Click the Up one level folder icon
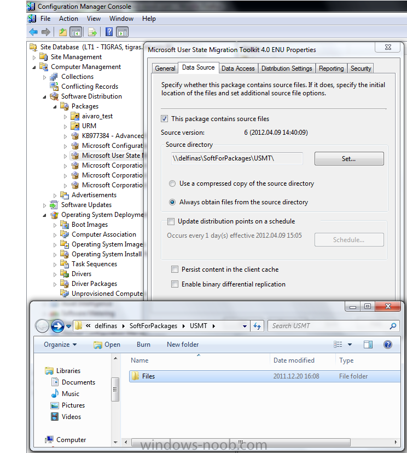 (x=62, y=32)
